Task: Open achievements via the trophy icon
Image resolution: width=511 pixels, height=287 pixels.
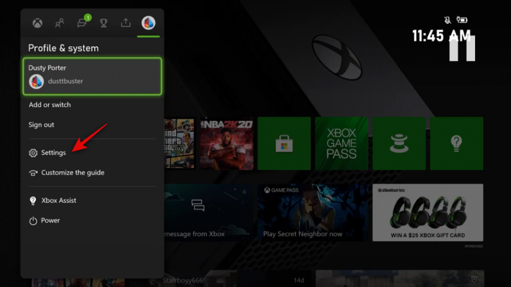Action: point(104,22)
